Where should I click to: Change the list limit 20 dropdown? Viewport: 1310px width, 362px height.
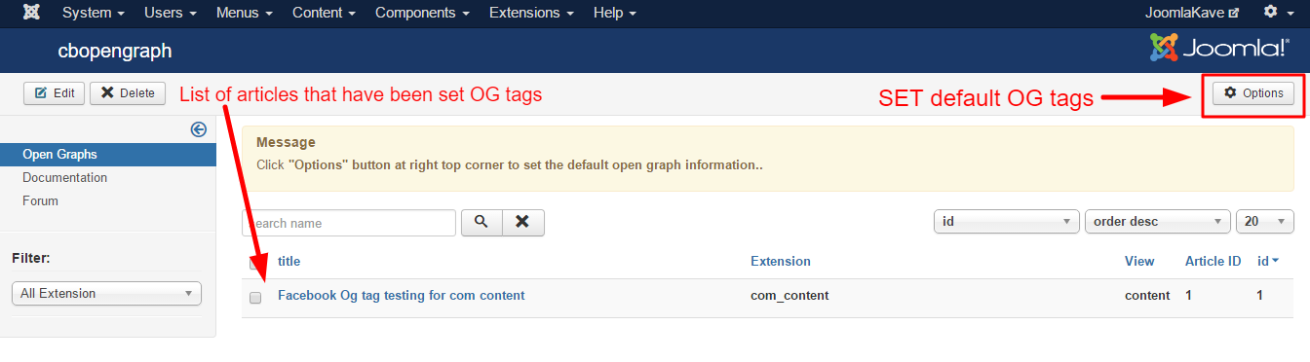pos(1265,222)
